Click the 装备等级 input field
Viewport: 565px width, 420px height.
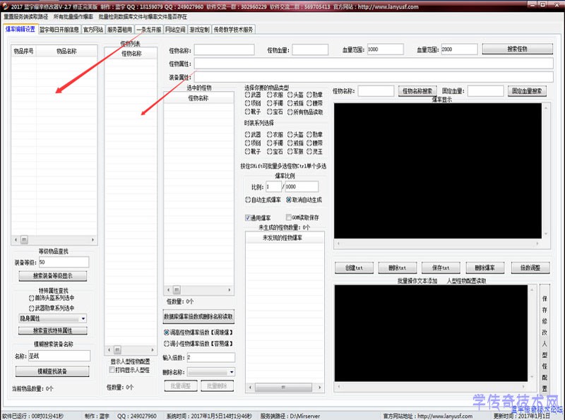click(x=64, y=262)
